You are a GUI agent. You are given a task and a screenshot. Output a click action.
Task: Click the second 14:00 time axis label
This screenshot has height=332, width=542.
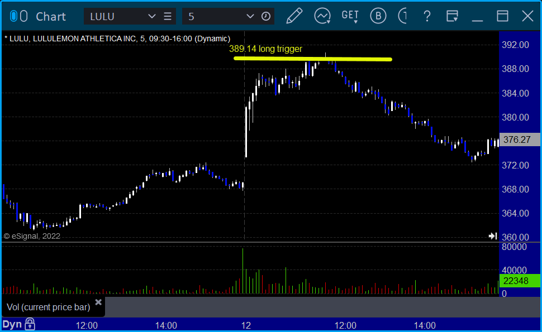coord(425,325)
